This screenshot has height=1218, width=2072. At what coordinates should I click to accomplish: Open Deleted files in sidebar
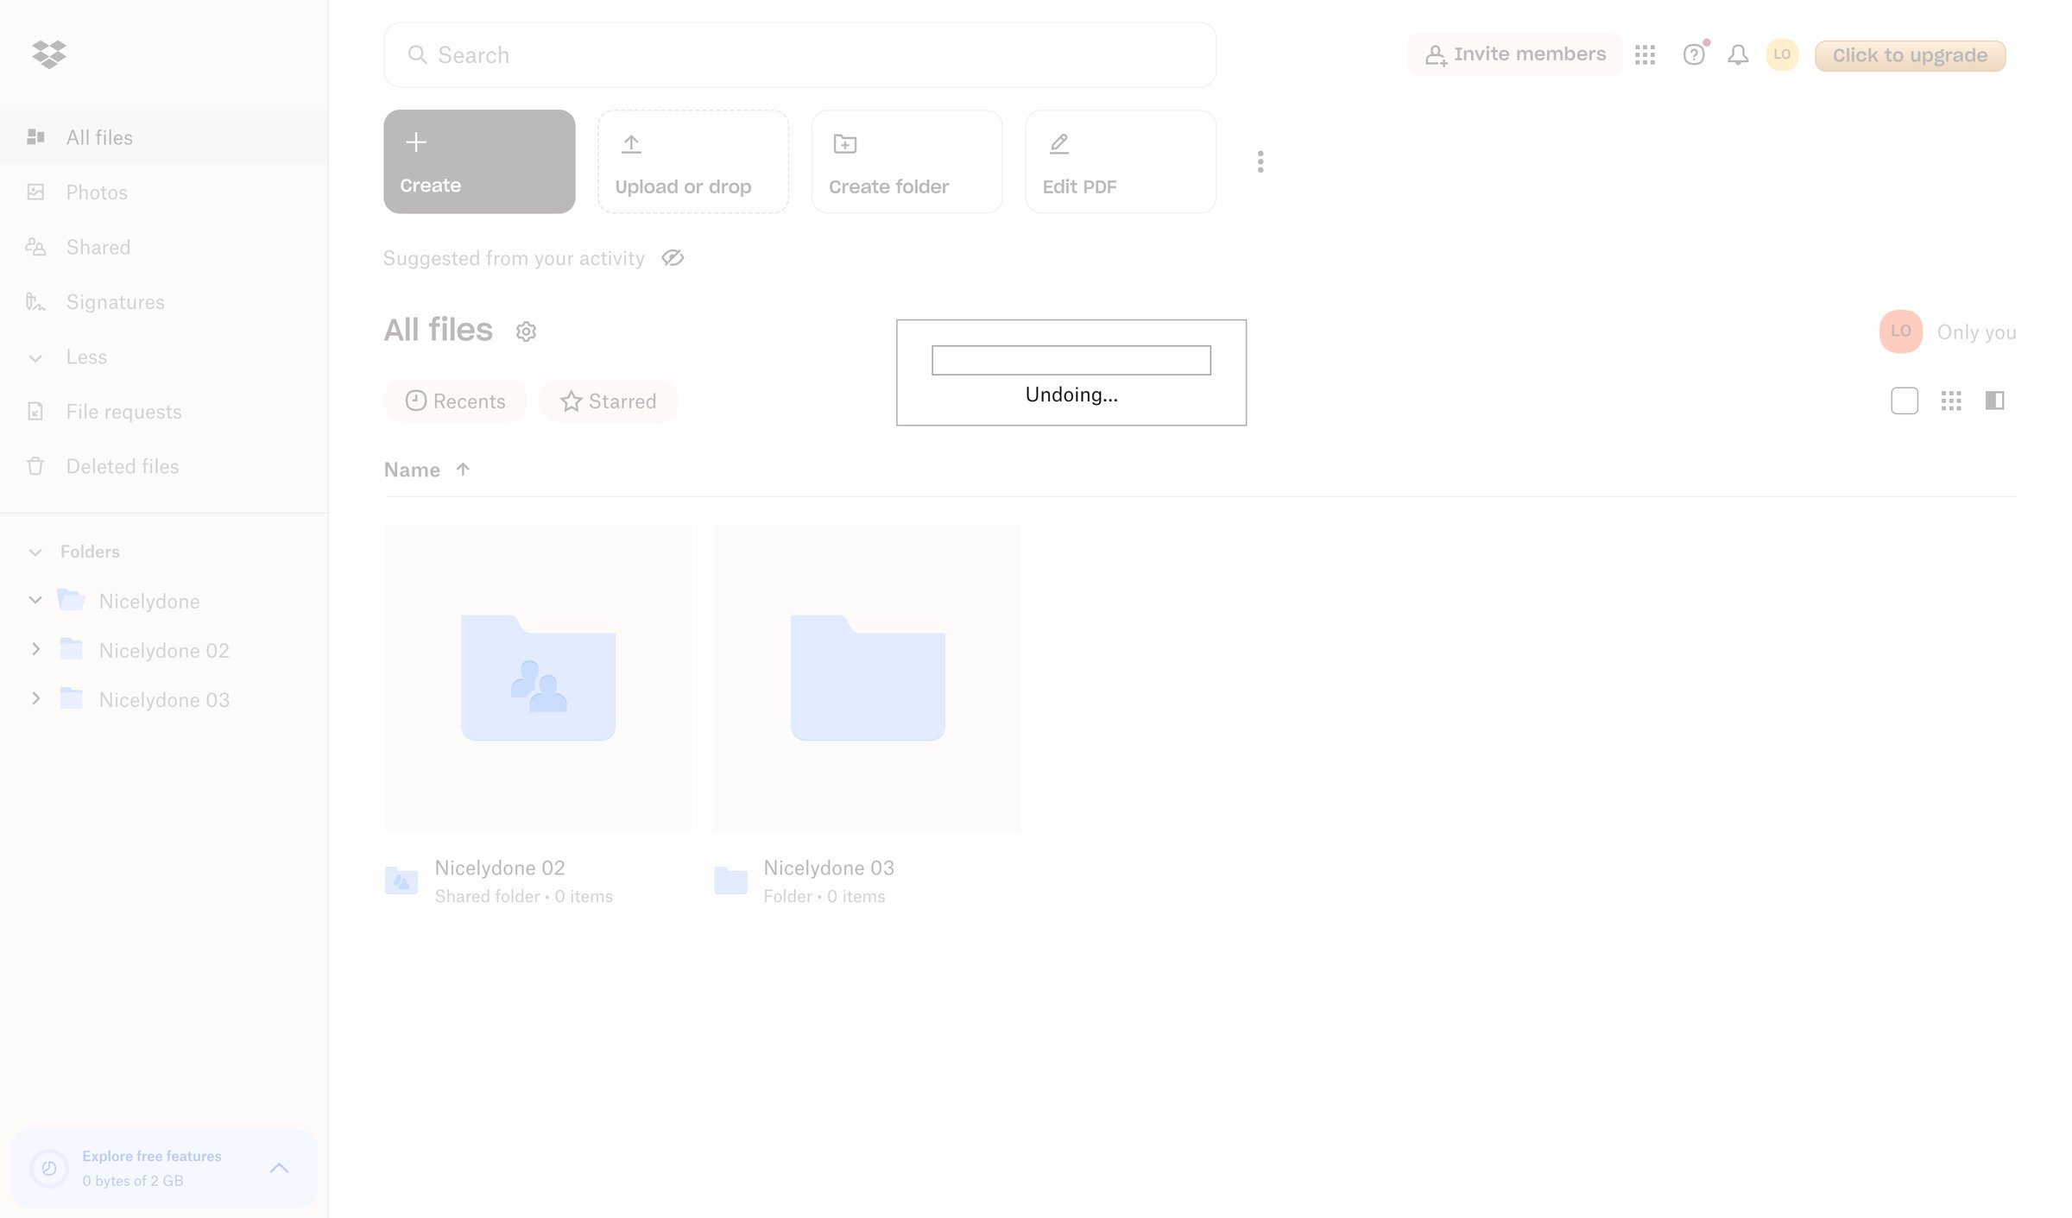coord(164,466)
